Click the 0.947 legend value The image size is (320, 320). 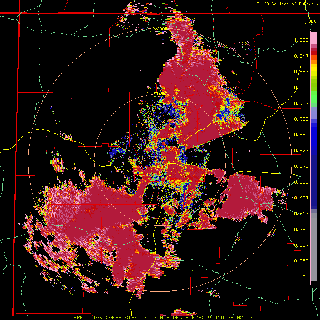(301, 56)
